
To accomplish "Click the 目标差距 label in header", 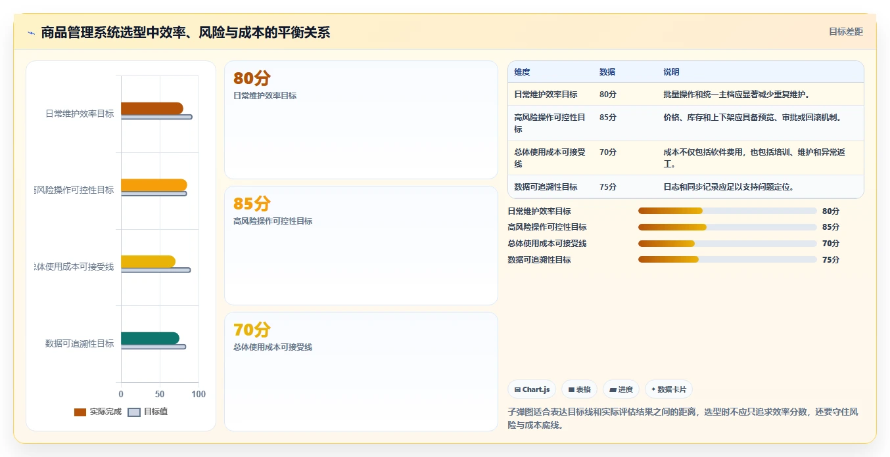I will coord(845,32).
